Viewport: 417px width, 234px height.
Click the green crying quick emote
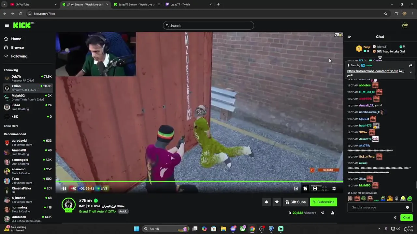[x=410, y=198]
